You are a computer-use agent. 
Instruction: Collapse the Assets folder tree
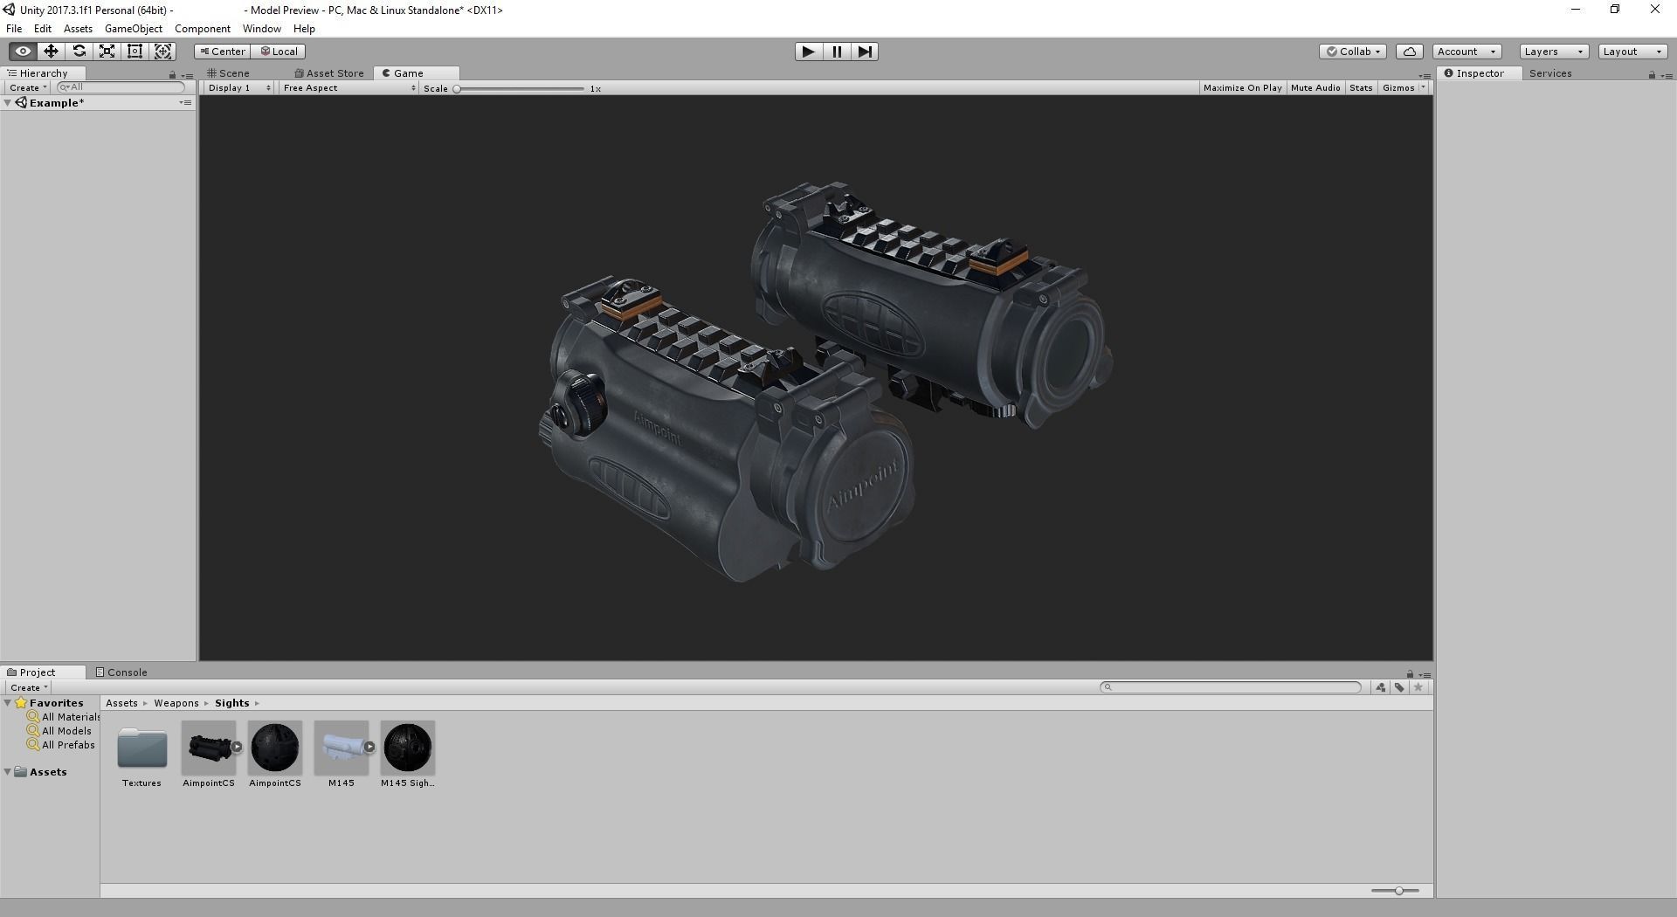click(x=8, y=772)
